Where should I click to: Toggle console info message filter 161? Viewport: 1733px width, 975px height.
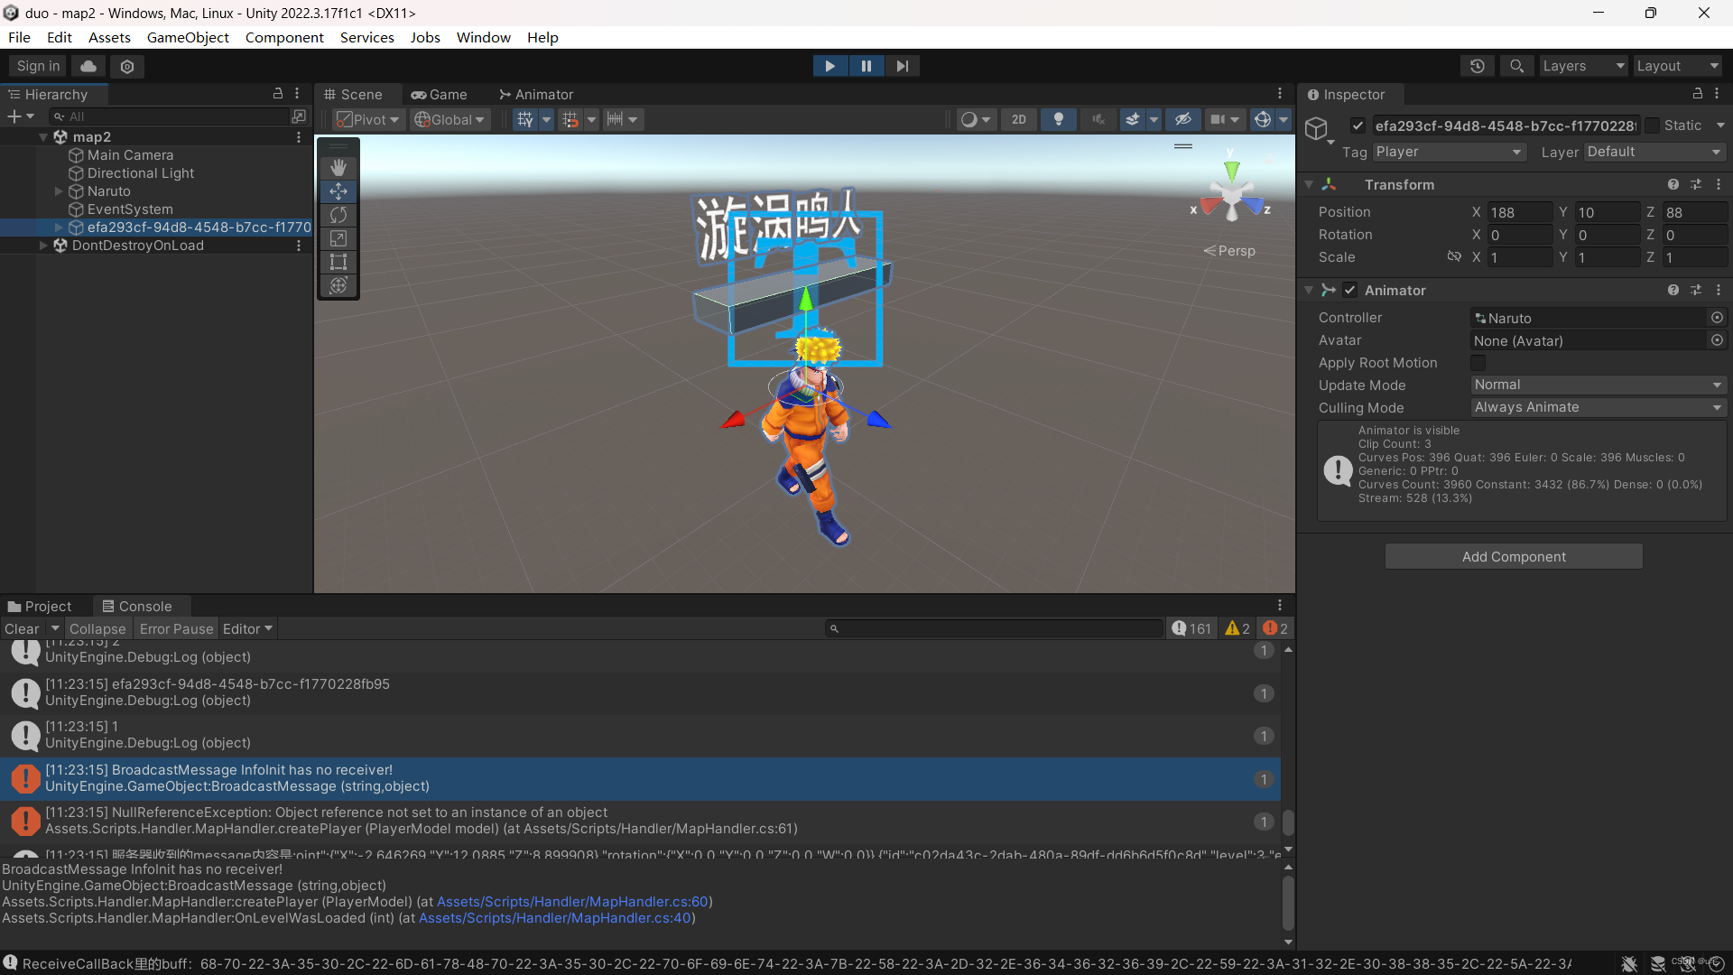[1191, 629]
